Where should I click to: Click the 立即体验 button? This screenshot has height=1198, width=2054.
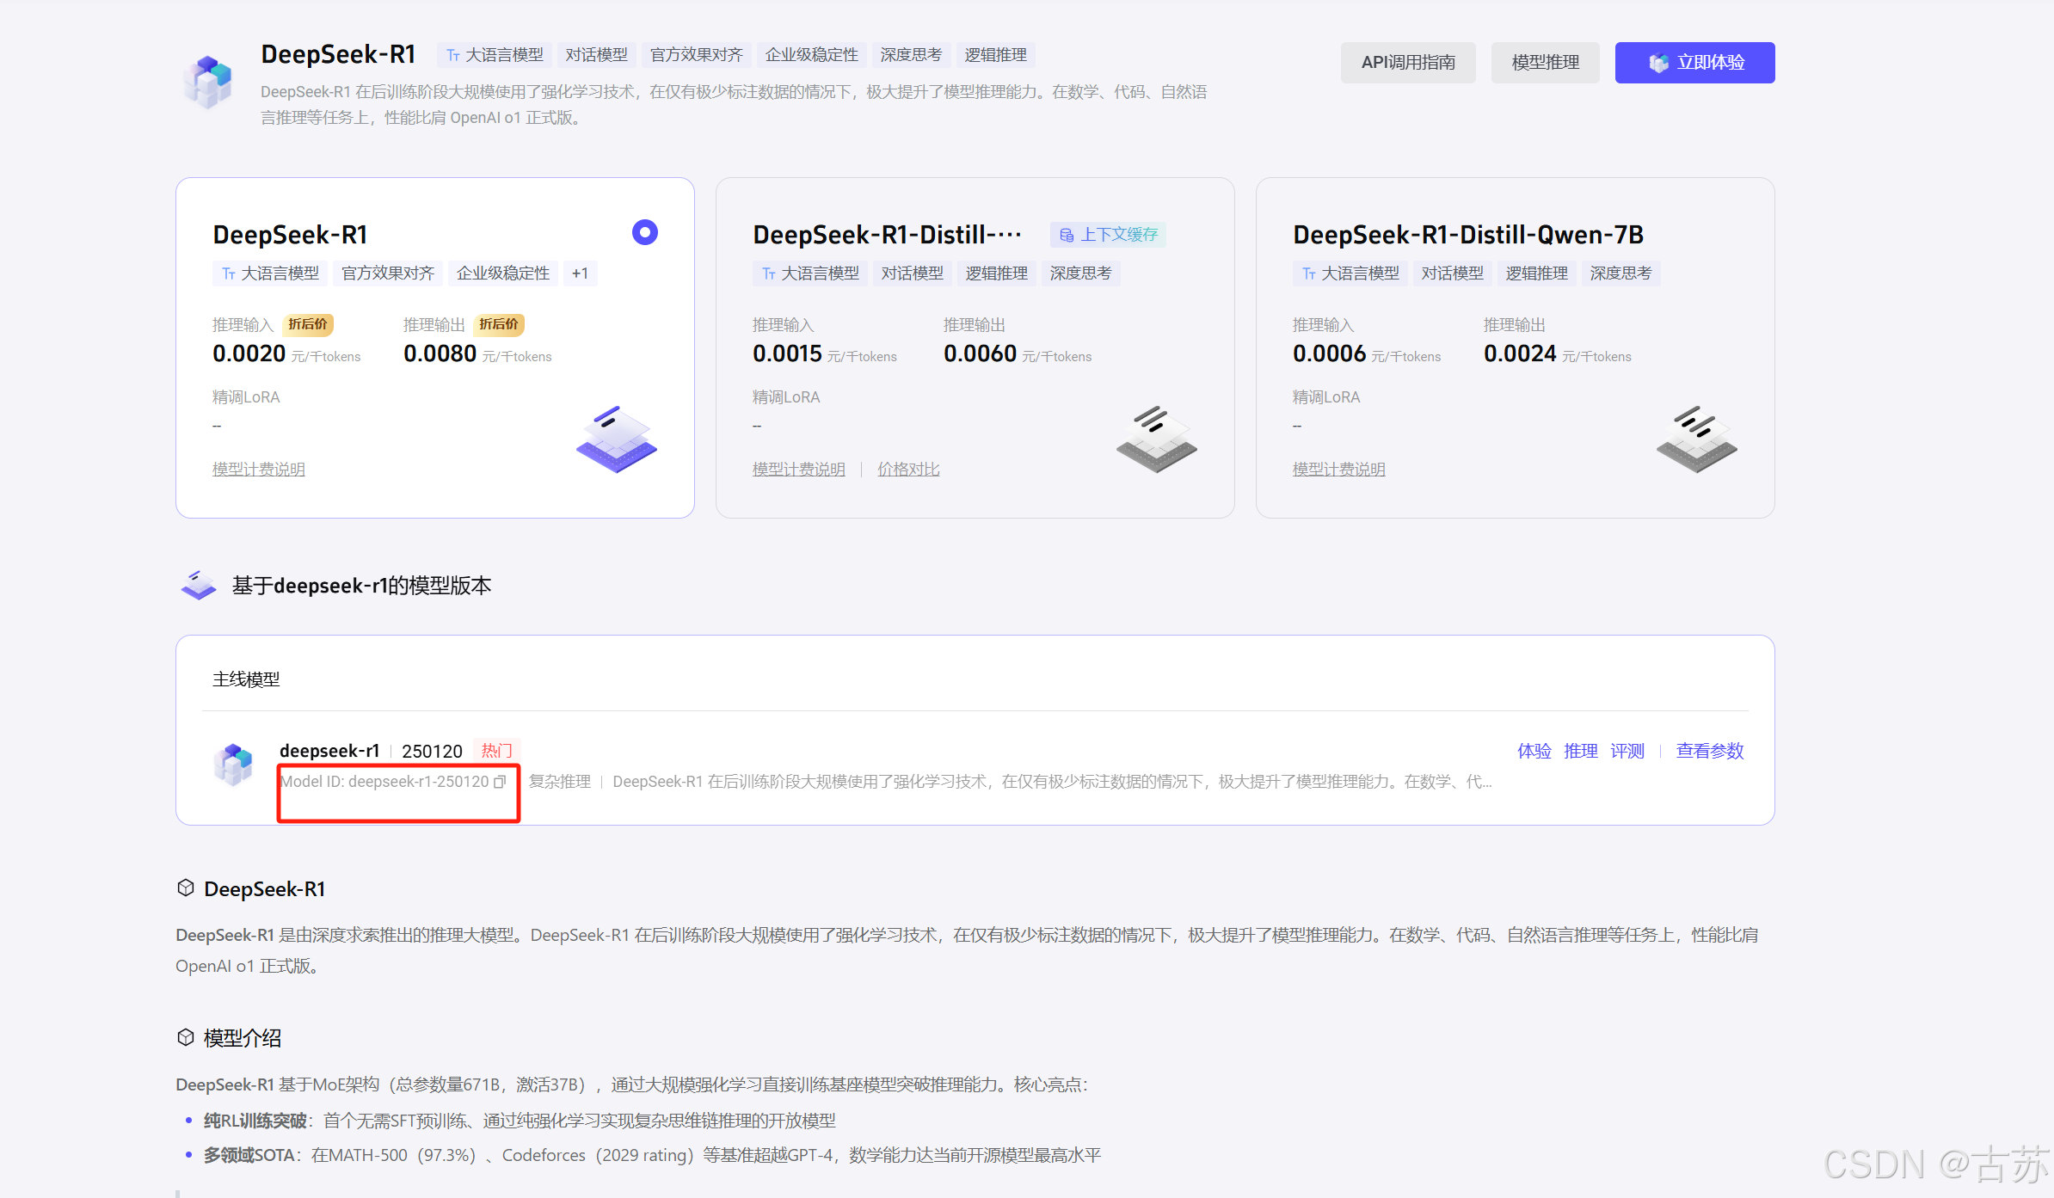point(1694,63)
